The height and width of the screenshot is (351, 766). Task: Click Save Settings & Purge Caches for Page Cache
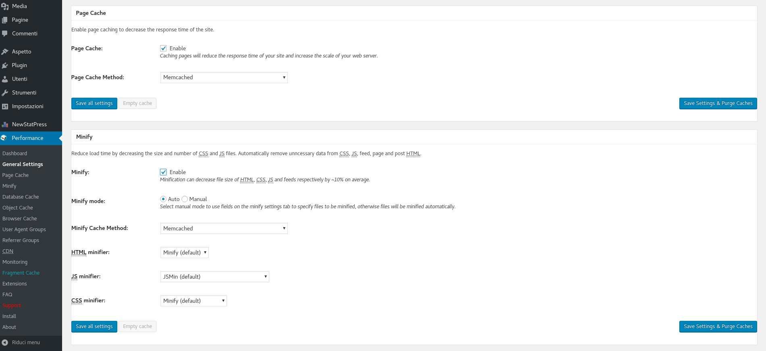click(x=718, y=103)
